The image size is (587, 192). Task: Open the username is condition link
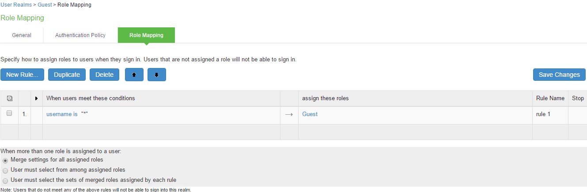(x=62, y=114)
